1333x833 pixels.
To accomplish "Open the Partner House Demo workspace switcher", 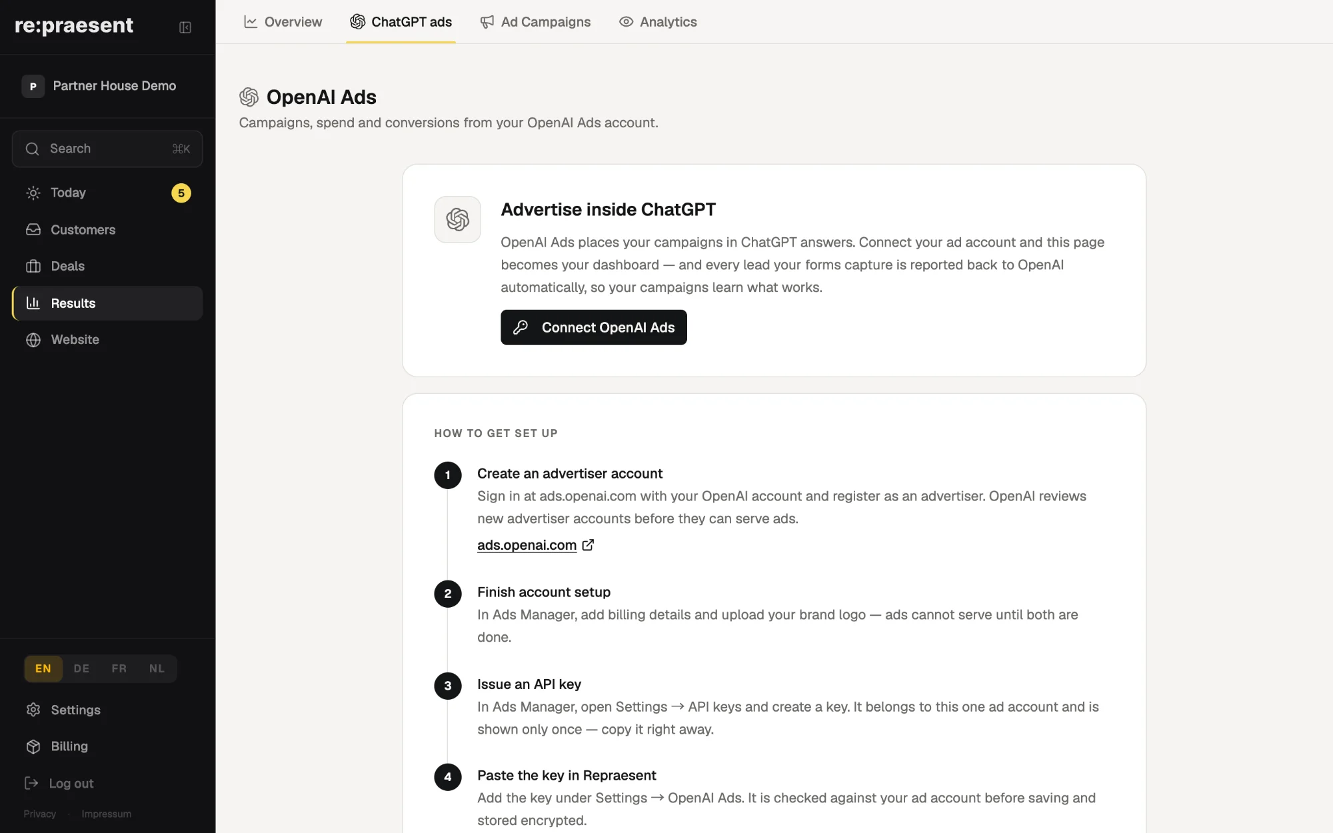I will (x=107, y=86).
